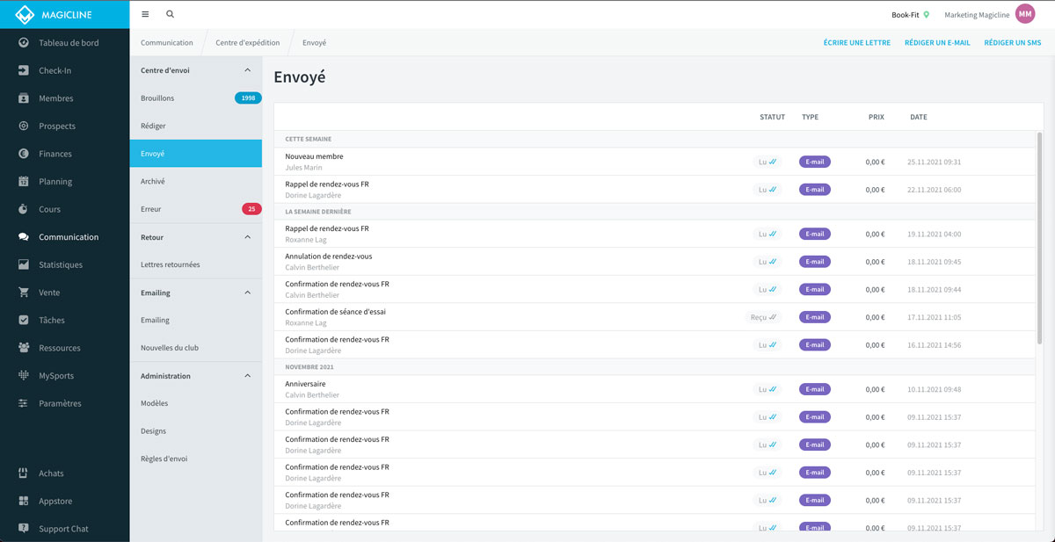Open Règles d'envoi
The width and height of the screenshot is (1055, 542).
pos(195,459)
